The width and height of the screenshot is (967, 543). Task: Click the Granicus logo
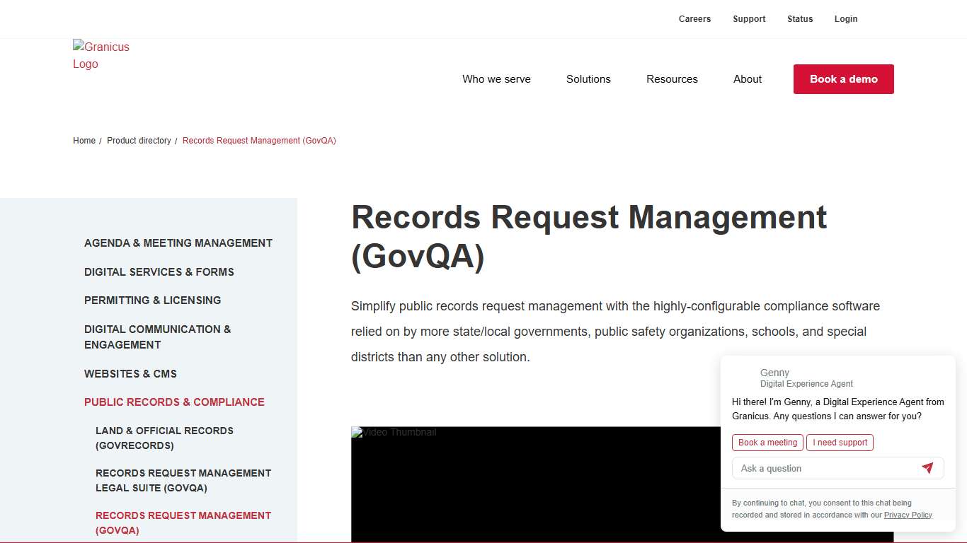point(101,55)
